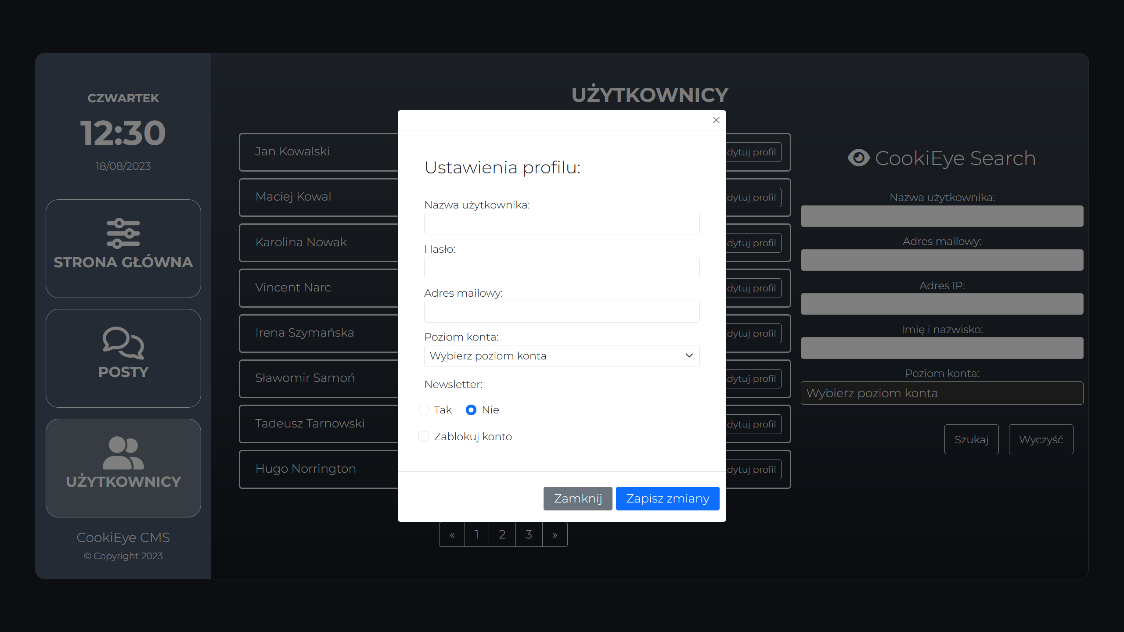The height and width of the screenshot is (632, 1124).
Task: Click the Wyczyść button in search panel
Action: tap(1041, 439)
